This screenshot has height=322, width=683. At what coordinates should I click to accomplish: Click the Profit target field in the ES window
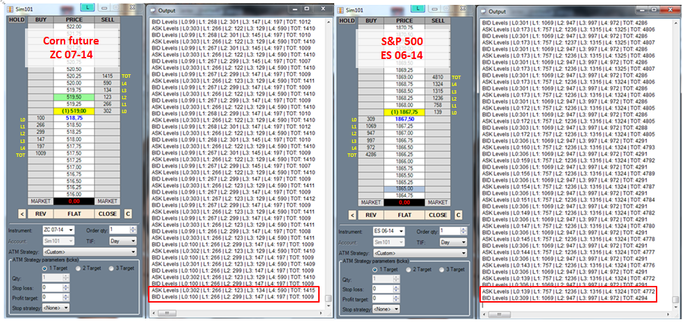(386, 299)
